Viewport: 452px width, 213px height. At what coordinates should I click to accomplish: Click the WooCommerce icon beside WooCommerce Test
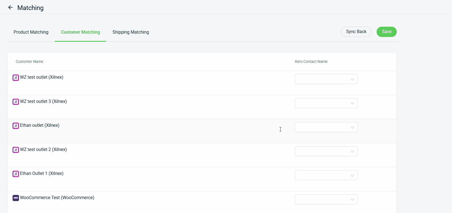point(16,198)
